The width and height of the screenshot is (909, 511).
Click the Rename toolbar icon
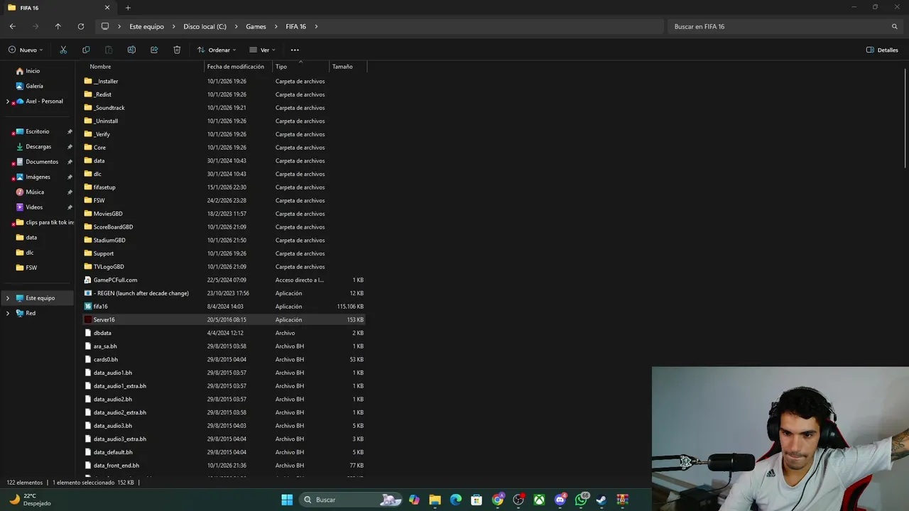(131, 50)
